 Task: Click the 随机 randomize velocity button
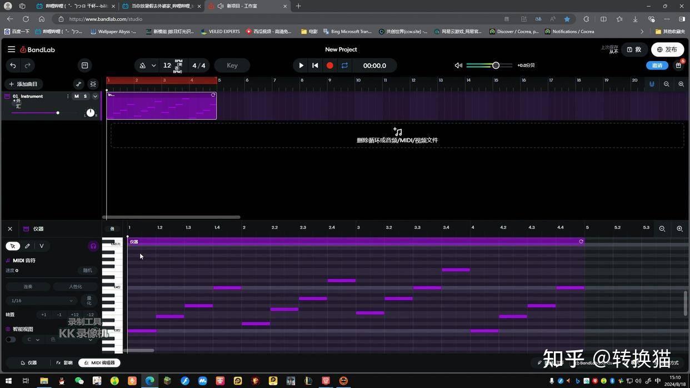pyautogui.click(x=88, y=270)
